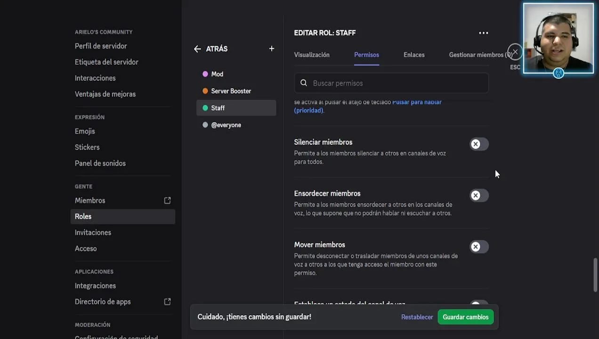Switch to the Visualización tab
Screen dimensions: 599x339
[312, 55]
